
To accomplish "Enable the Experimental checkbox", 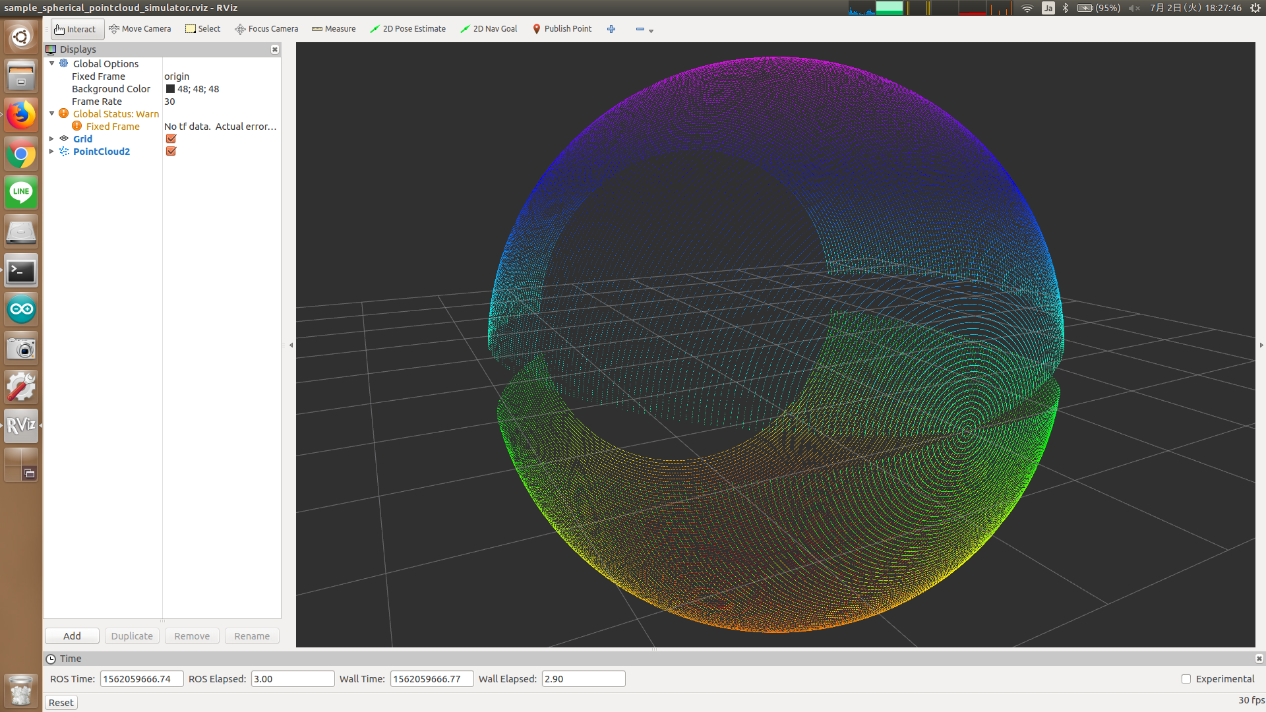I will (x=1186, y=679).
